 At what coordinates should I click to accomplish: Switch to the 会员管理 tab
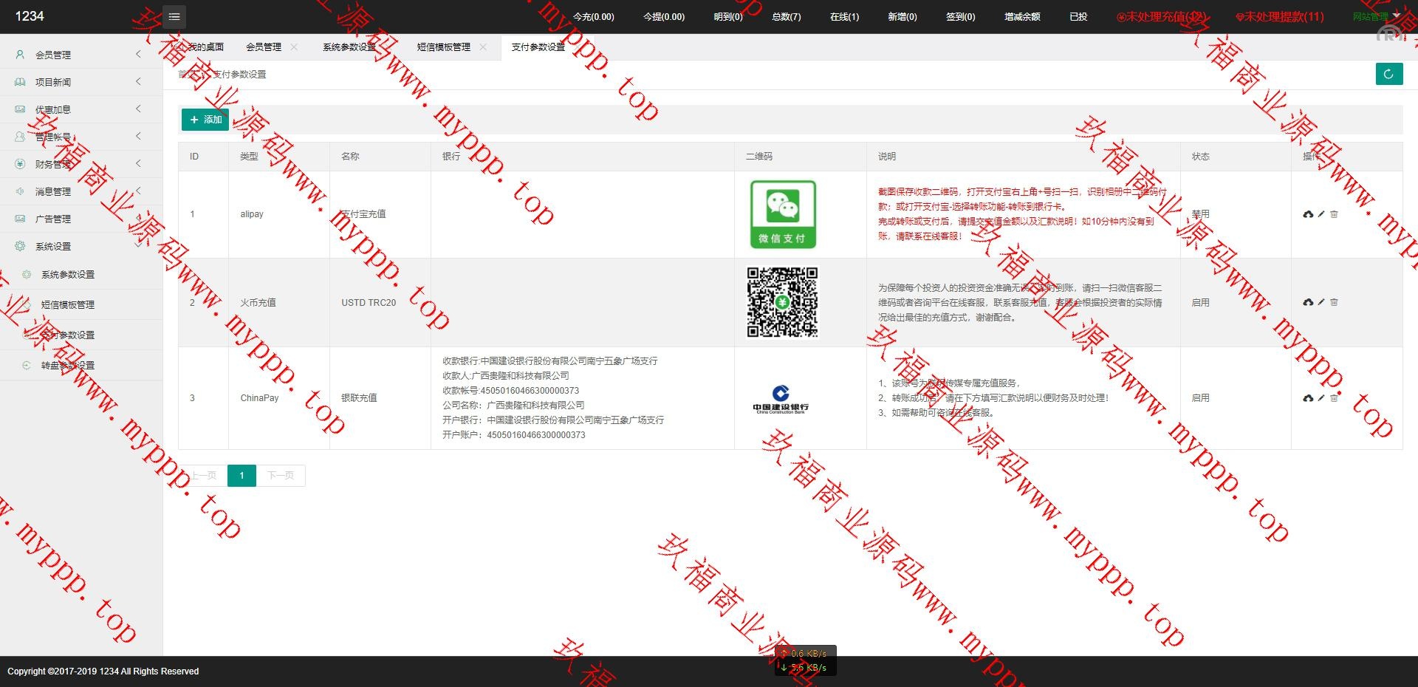264,47
